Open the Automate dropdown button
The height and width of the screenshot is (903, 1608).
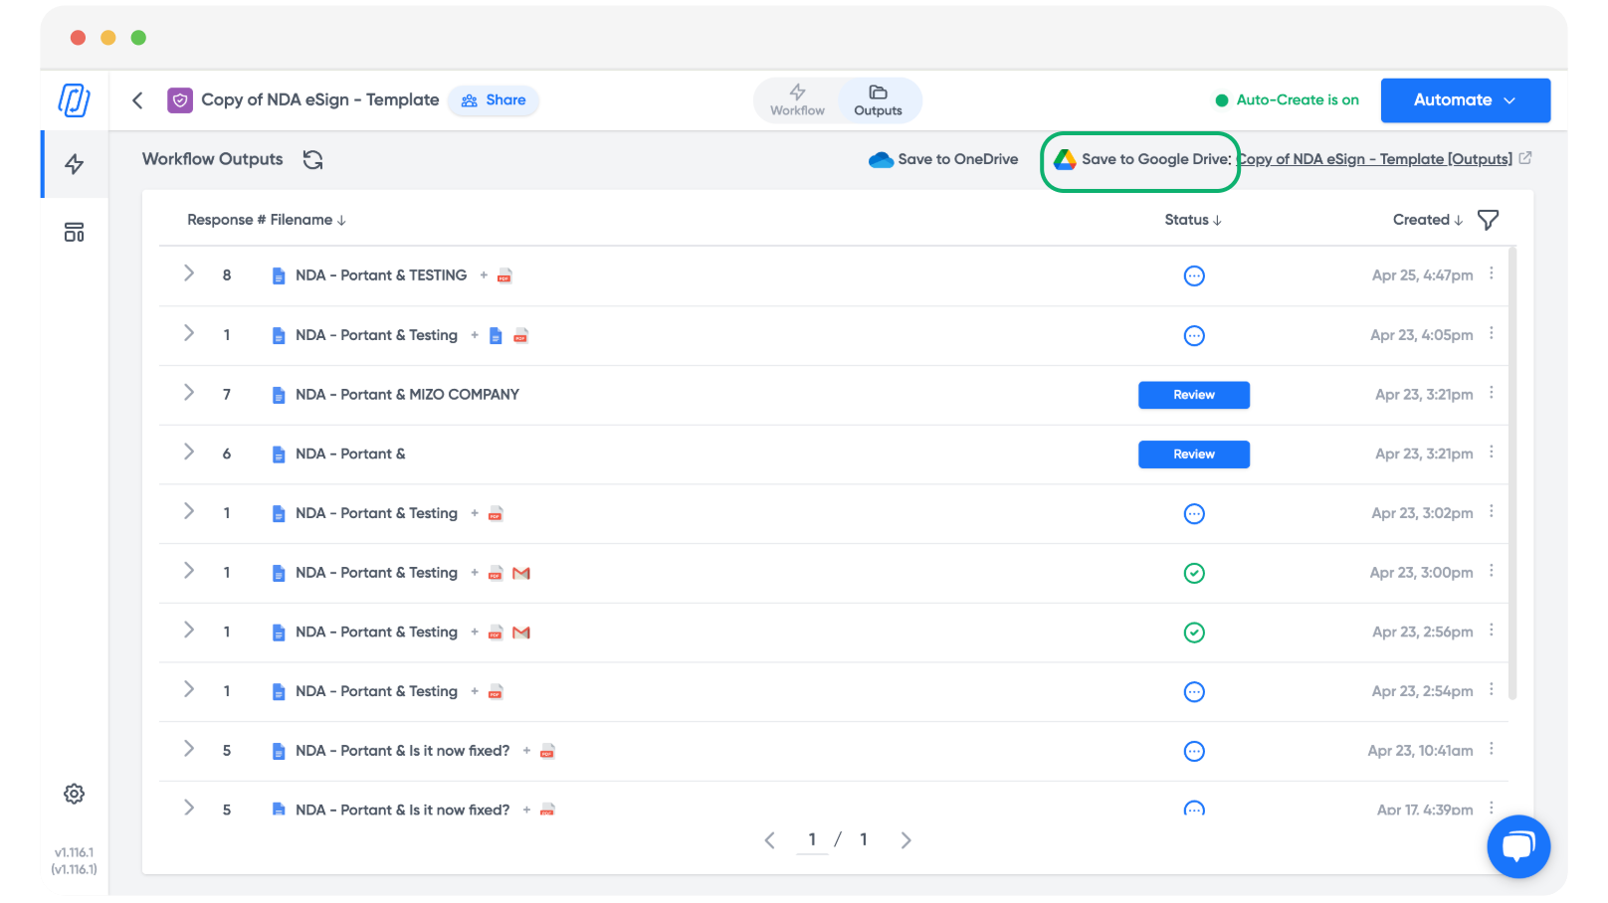click(1465, 100)
